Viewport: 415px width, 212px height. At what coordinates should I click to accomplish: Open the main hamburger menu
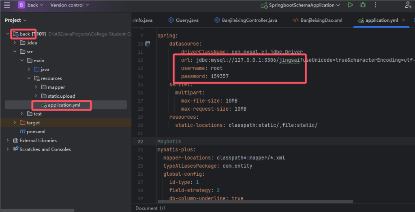pyautogui.click(x=7, y=5)
